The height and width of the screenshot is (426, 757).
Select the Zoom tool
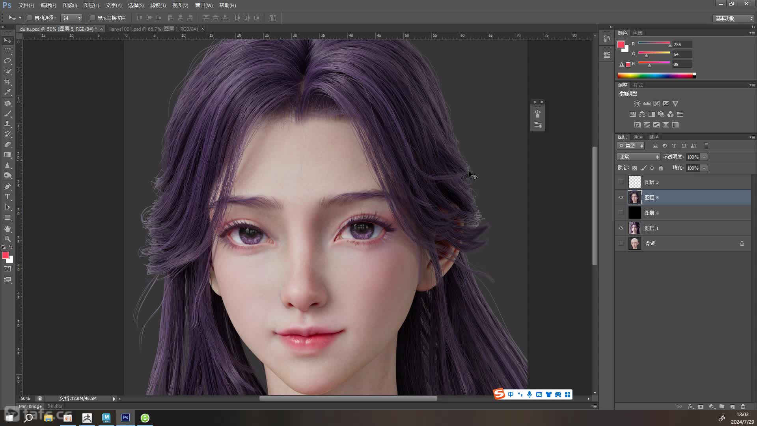(x=7, y=239)
